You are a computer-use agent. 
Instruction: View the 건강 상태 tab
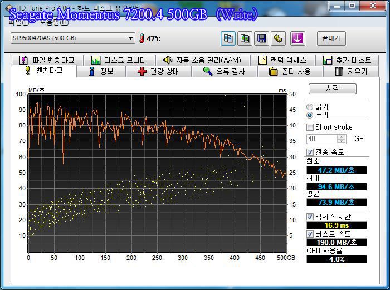coord(159,72)
